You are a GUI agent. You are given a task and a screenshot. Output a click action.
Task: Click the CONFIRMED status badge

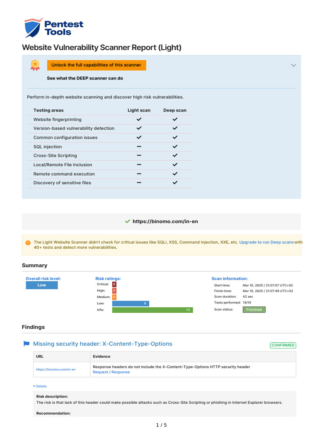pos(283,345)
